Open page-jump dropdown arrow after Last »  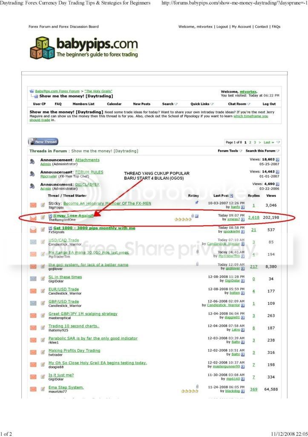tap(278, 143)
